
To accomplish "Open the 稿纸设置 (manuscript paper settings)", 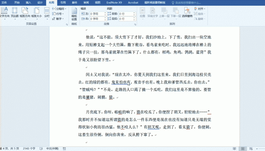I will click(x=74, y=13).
